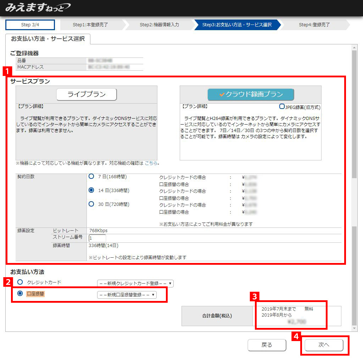
Task: Open the 新規口座振替登録 dropdown
Action: pyautogui.click(x=127, y=295)
